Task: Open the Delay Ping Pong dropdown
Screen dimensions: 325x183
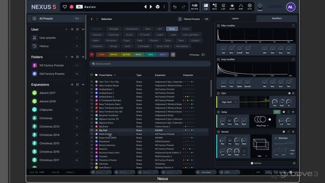Action: coord(262,126)
